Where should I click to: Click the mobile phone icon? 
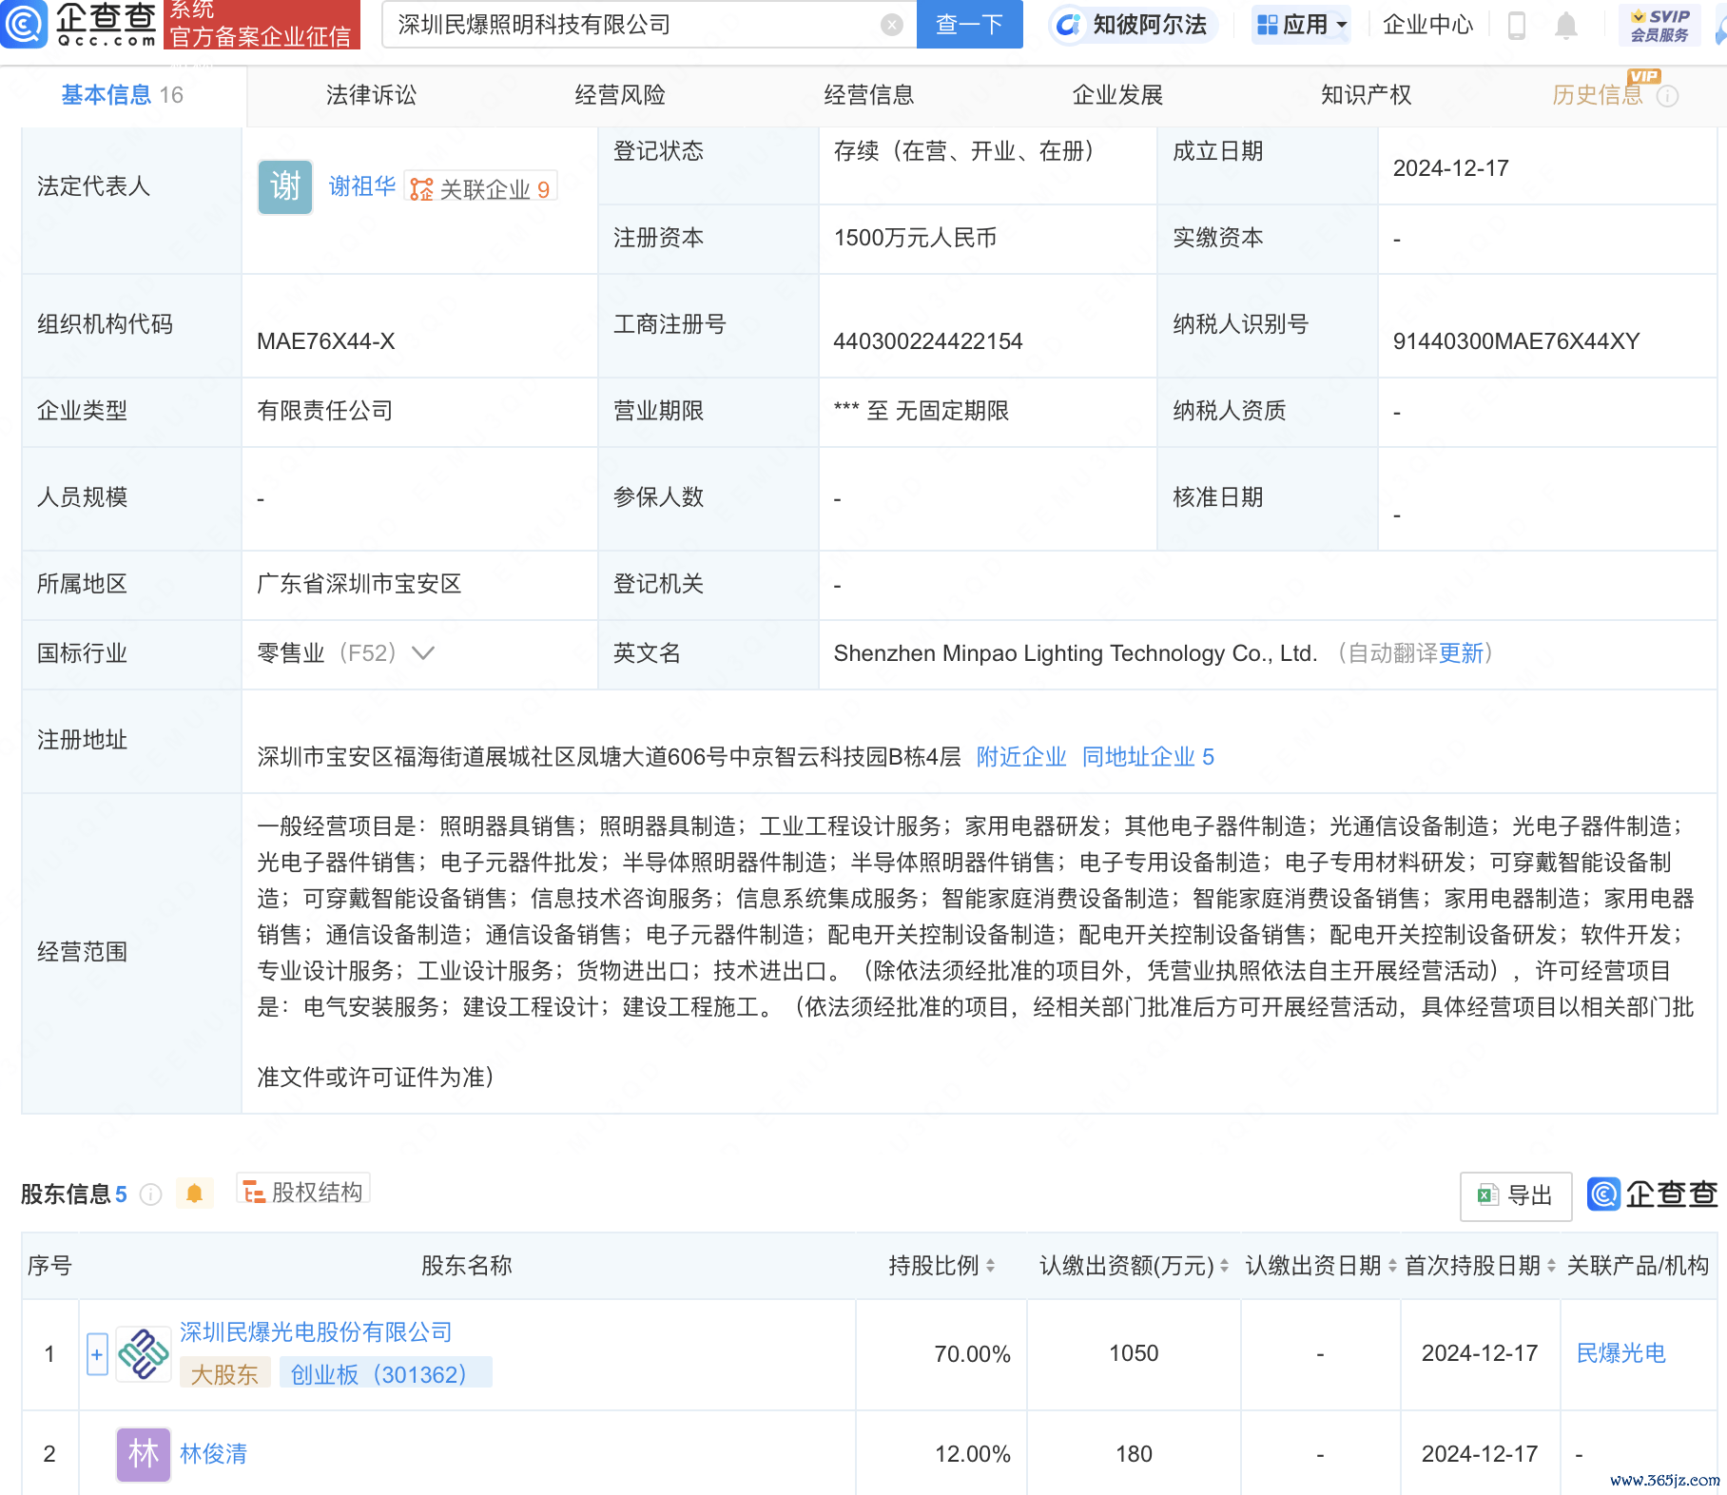1517,25
